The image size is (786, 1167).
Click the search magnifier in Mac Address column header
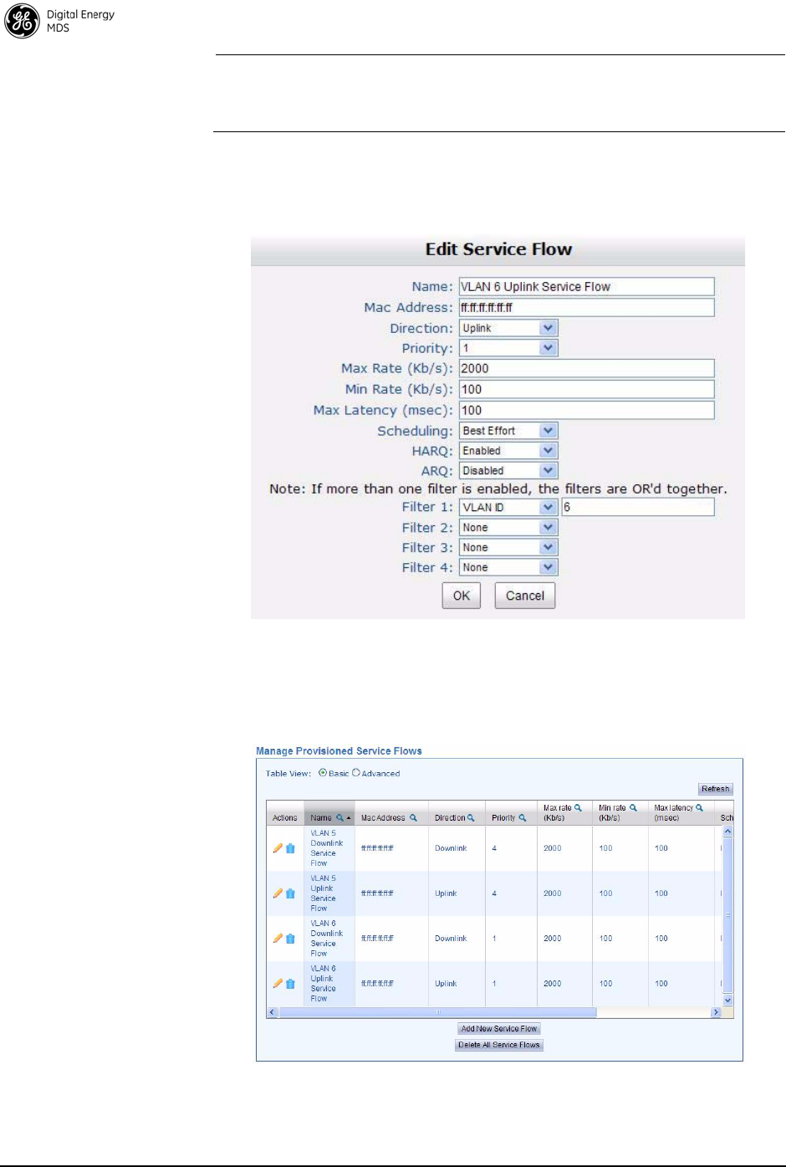coord(413,817)
